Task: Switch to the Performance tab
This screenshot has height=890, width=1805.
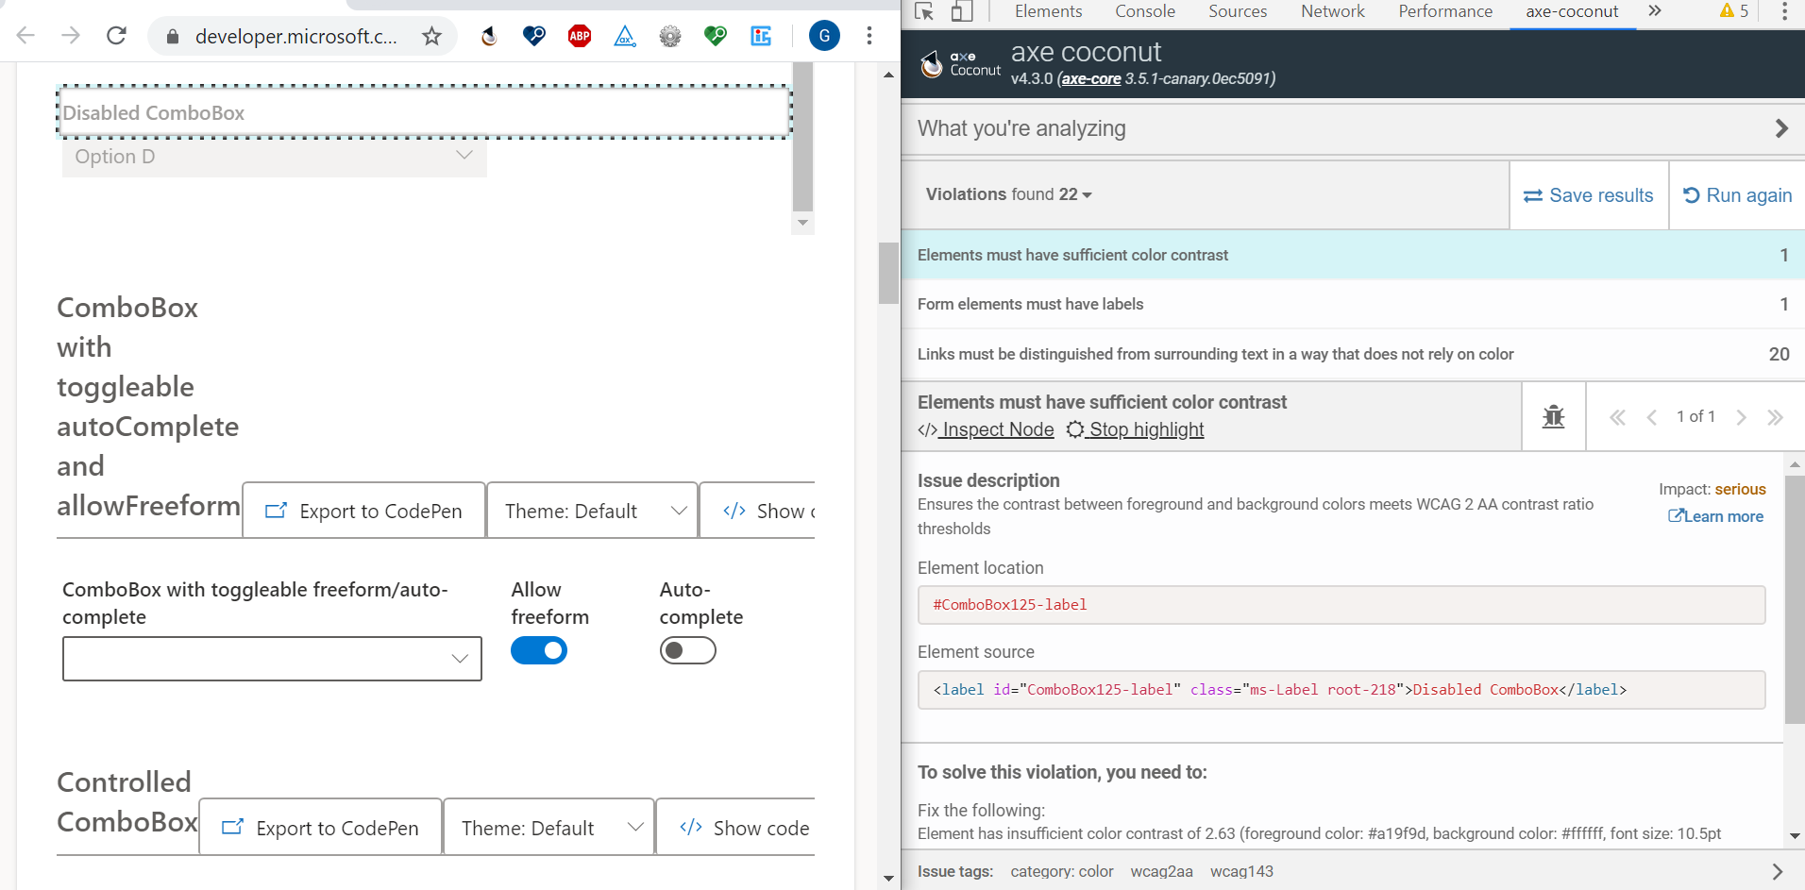Action: point(1445,11)
